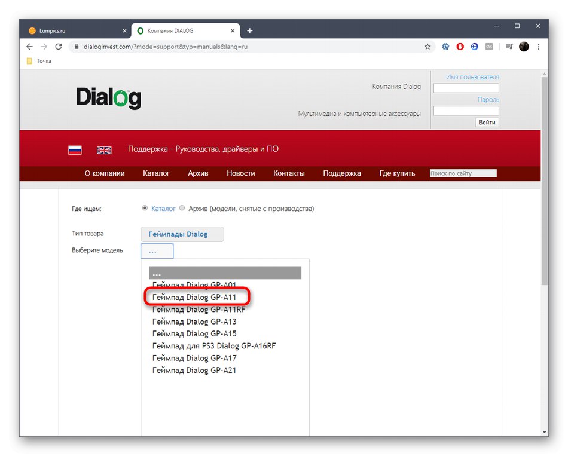Open the Поддержка menu item
Viewport: 568px width, 456px height.
click(x=342, y=173)
